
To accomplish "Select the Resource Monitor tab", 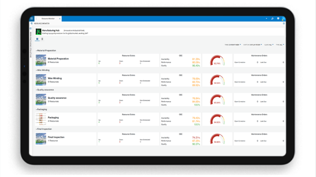I will coord(48,19).
